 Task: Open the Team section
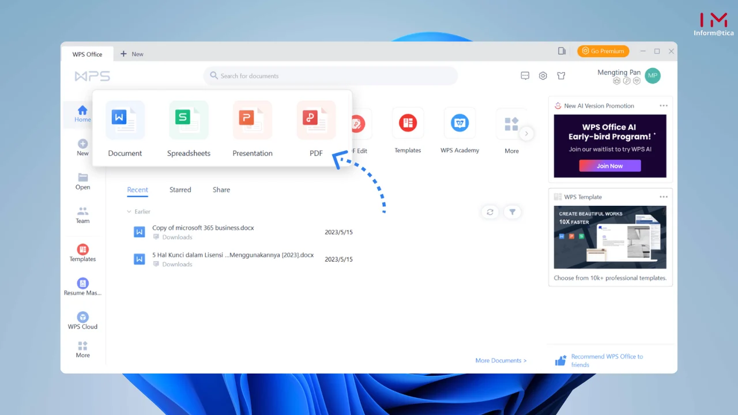point(82,216)
